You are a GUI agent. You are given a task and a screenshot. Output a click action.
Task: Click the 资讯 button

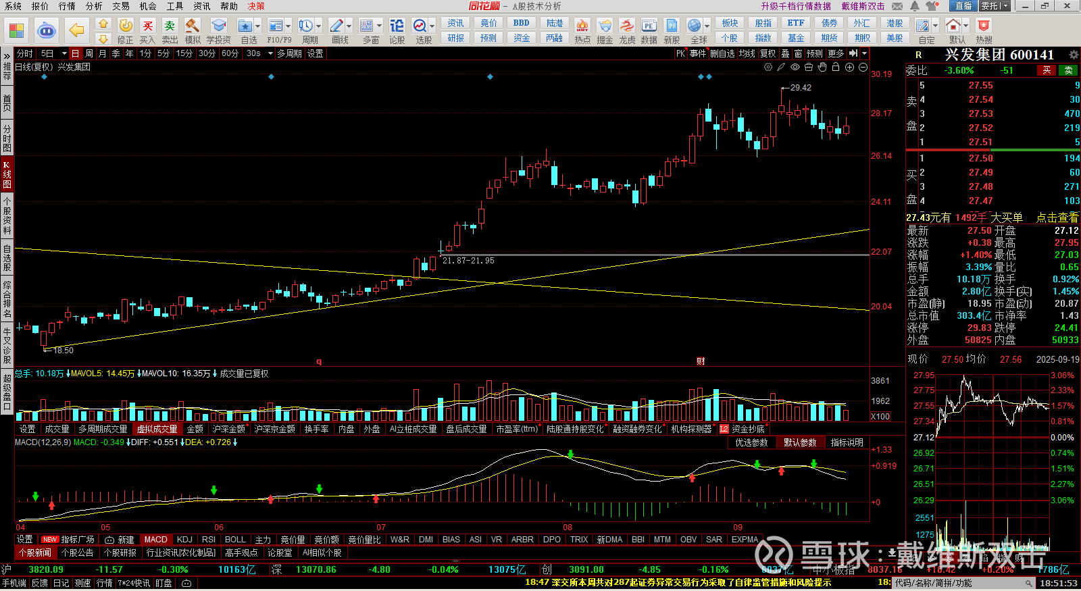point(456,23)
